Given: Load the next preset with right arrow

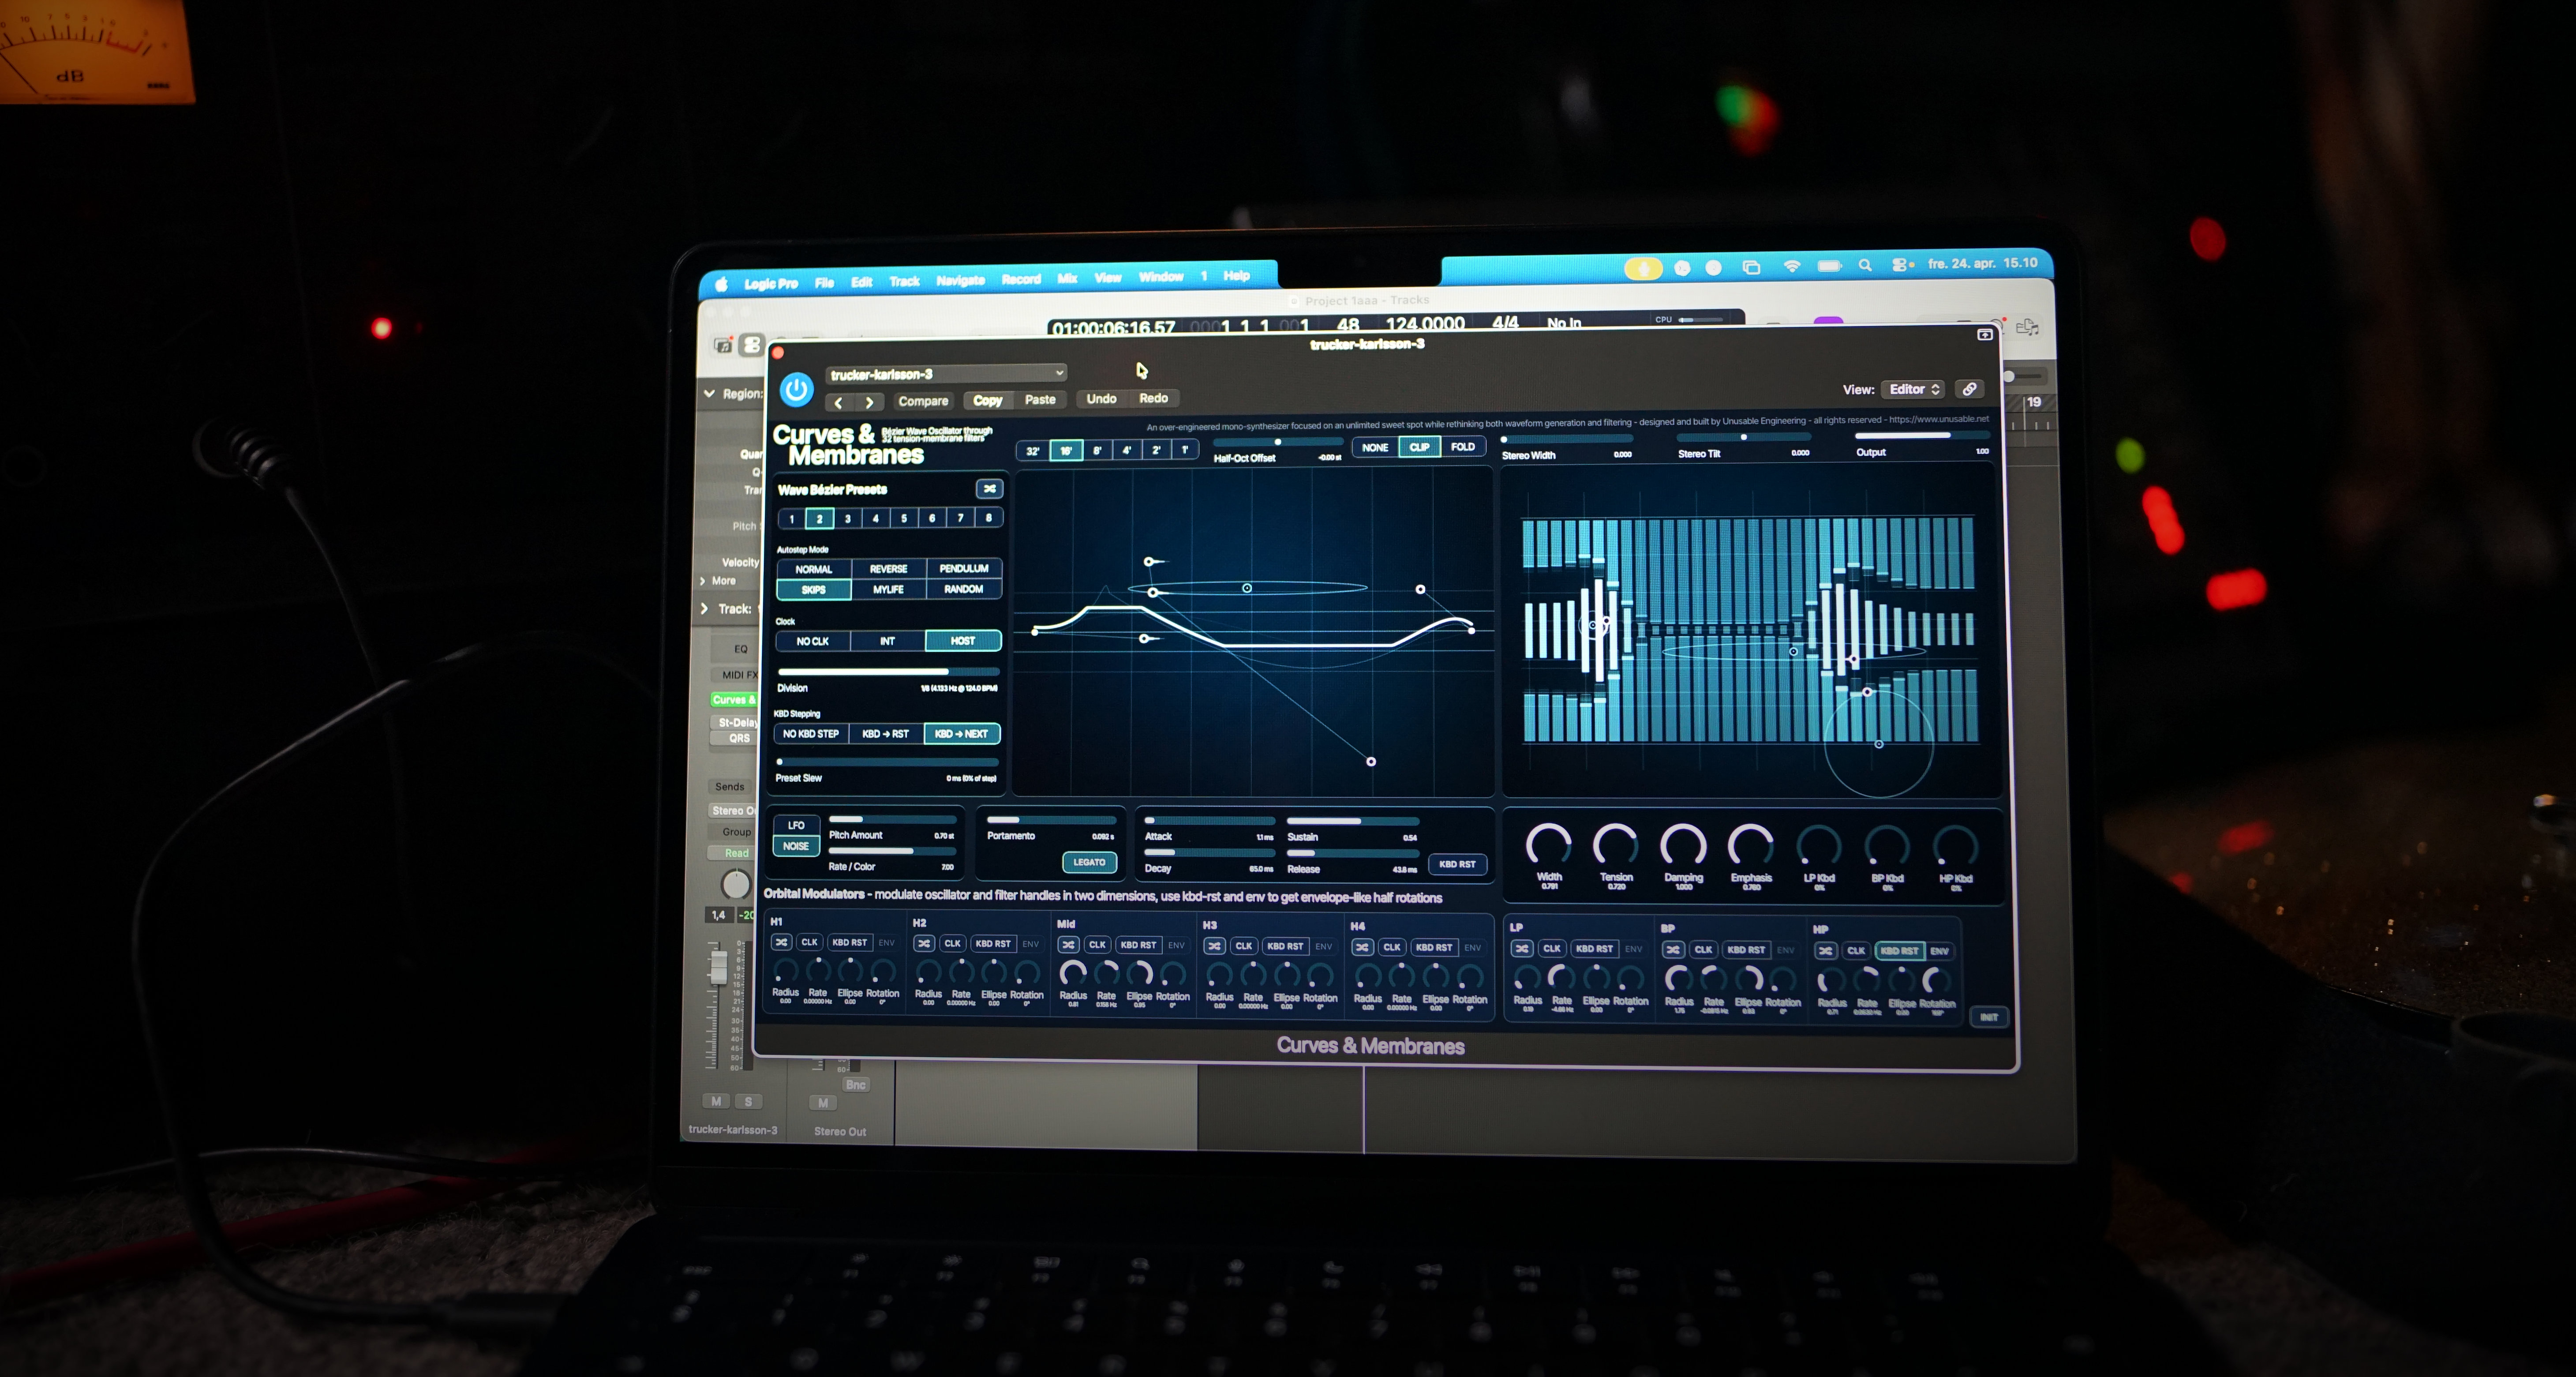Looking at the screenshot, I should [x=869, y=402].
